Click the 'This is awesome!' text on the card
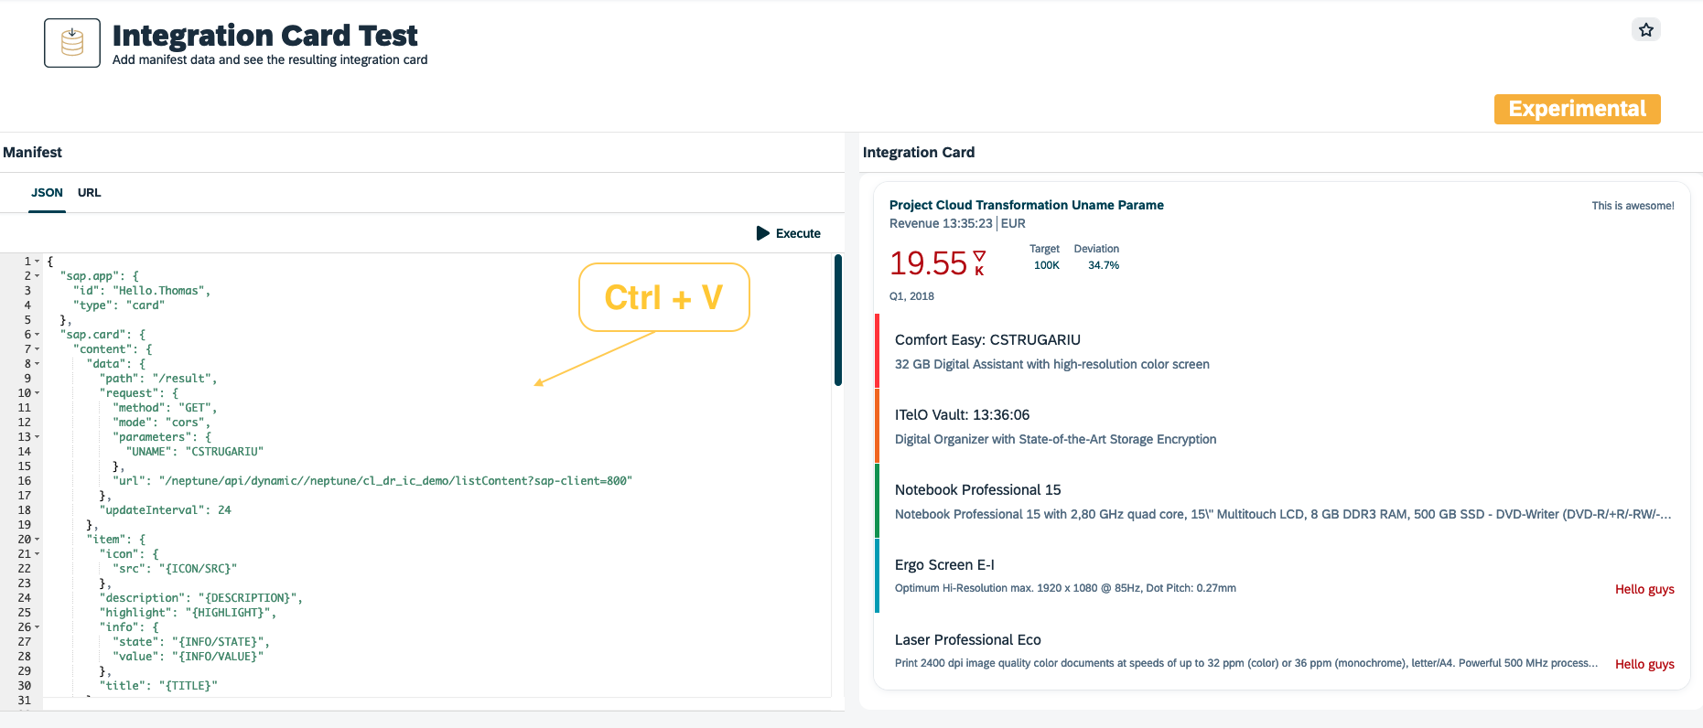 (x=1633, y=206)
